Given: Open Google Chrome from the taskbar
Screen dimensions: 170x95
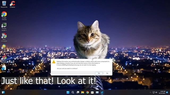Looking at the screenshot, I should click(x=87, y=92).
